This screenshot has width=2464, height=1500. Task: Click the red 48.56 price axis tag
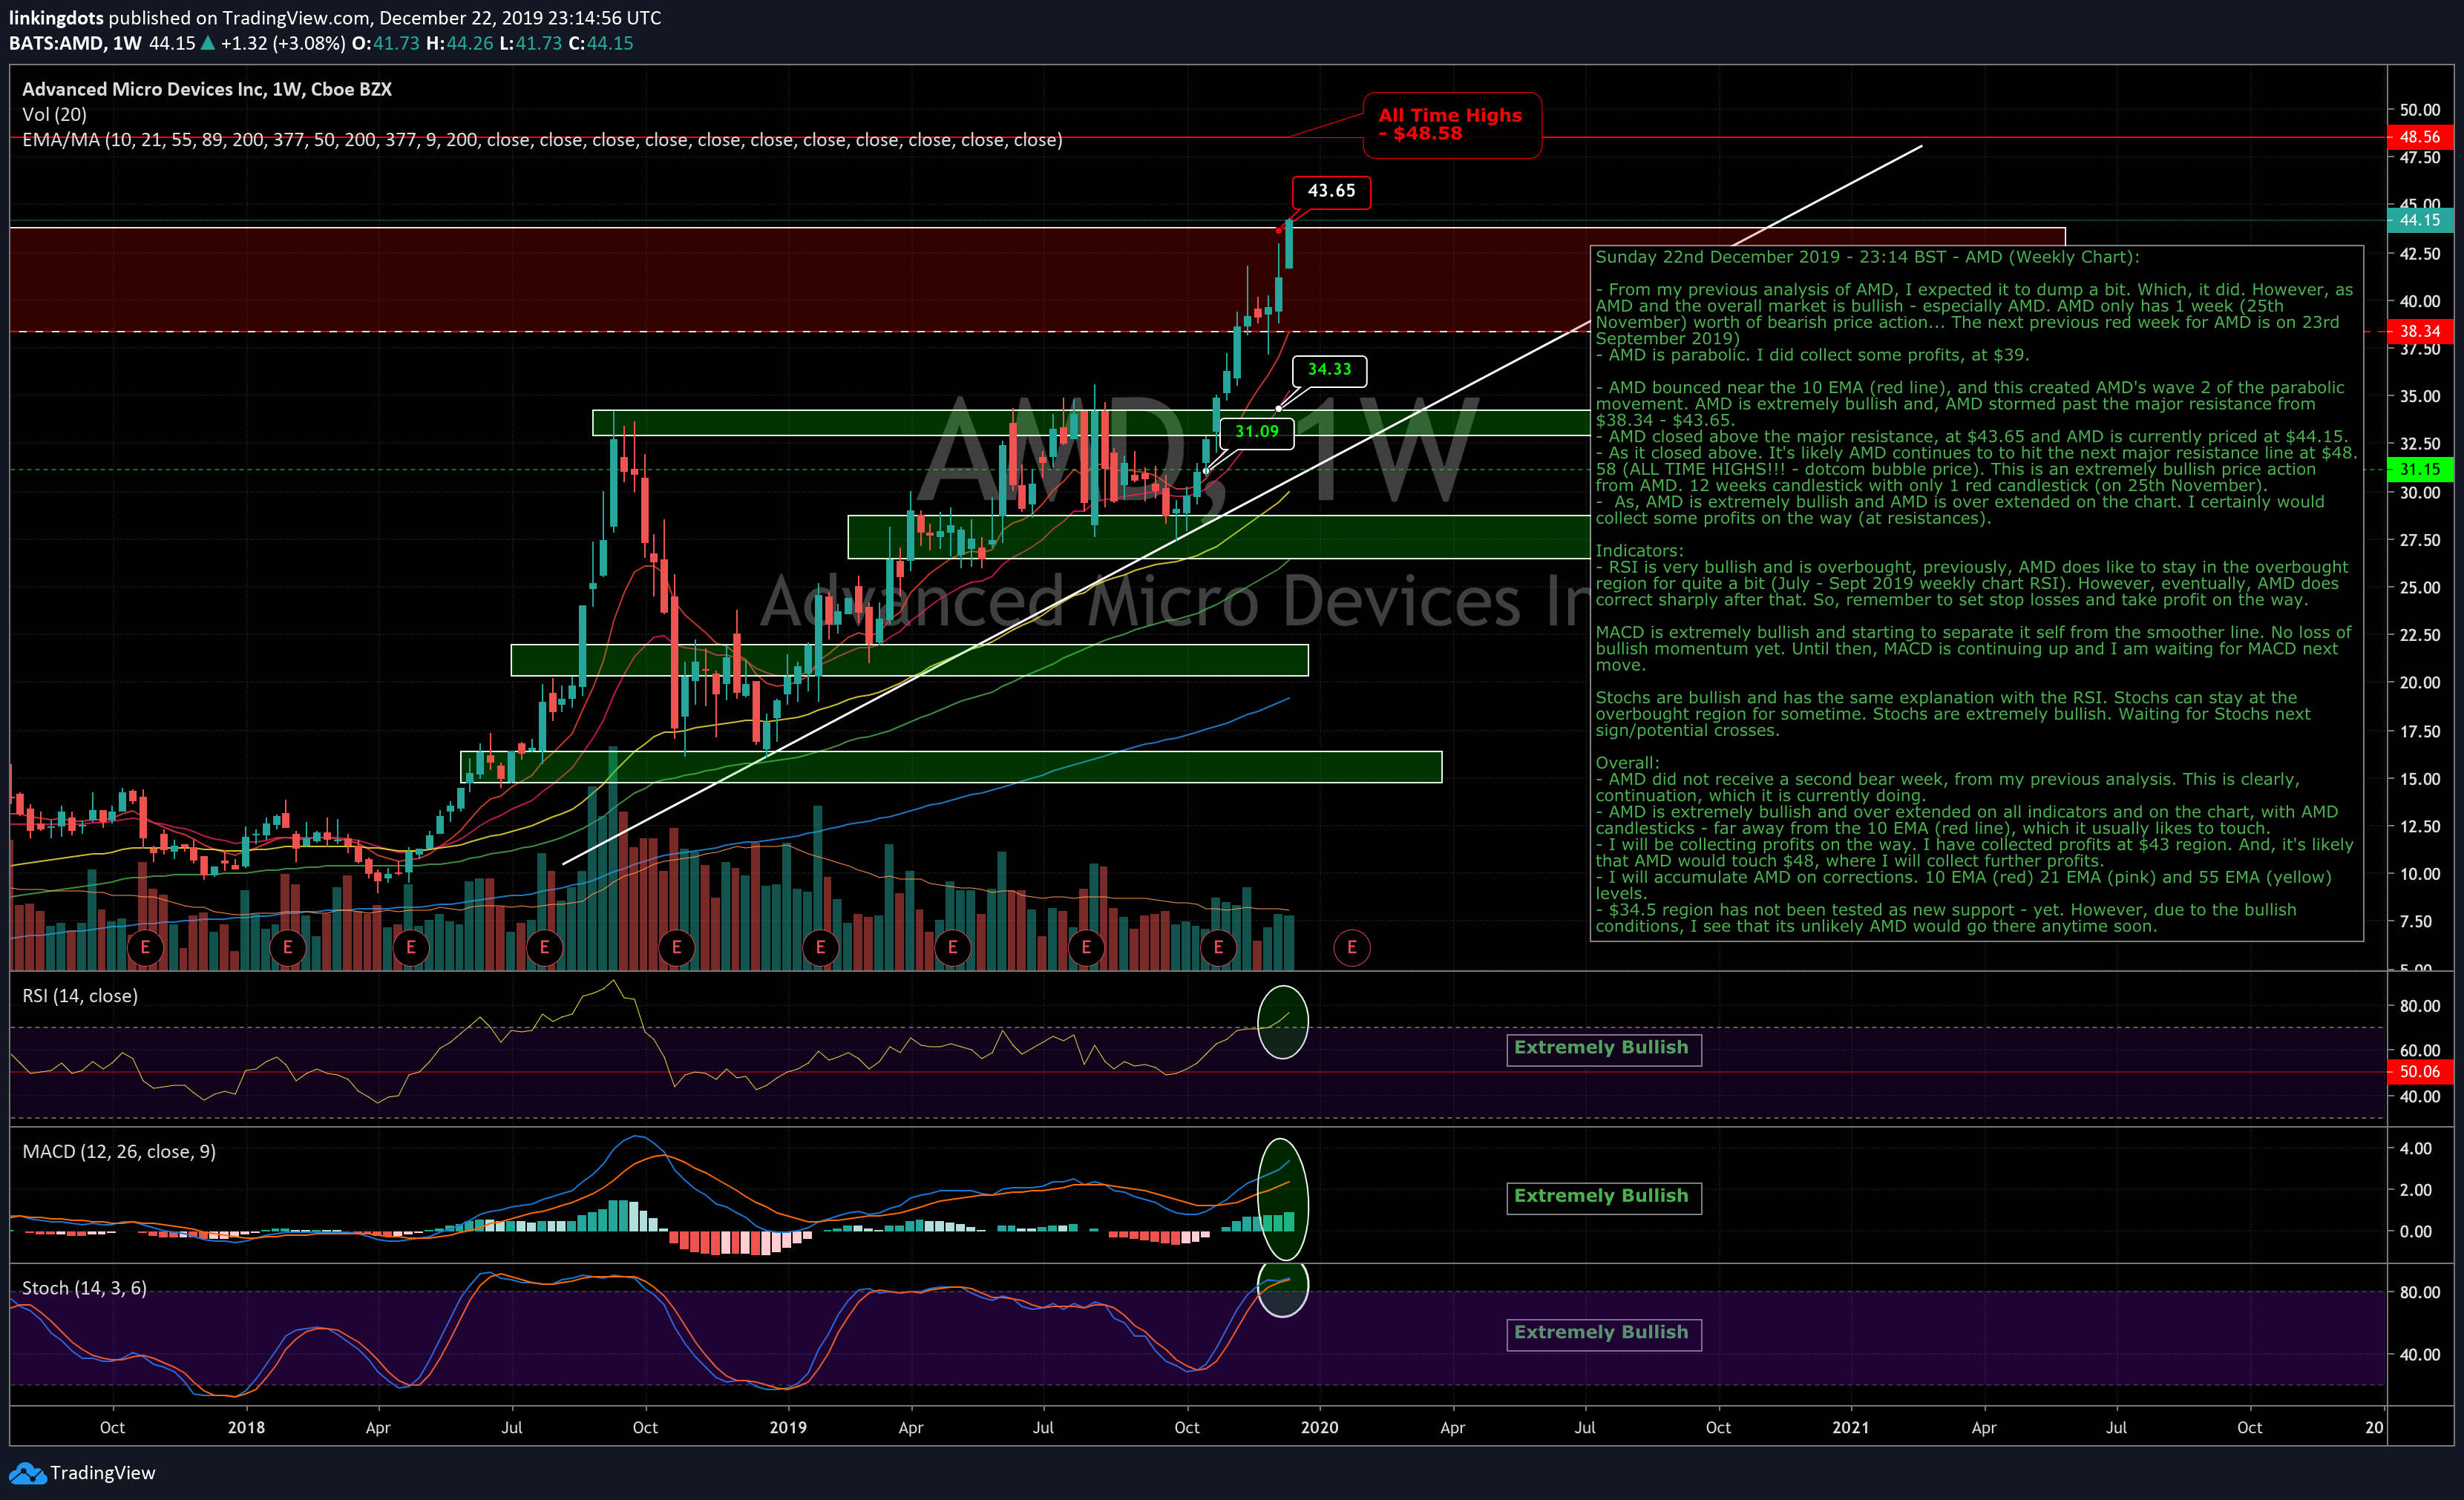(2419, 137)
